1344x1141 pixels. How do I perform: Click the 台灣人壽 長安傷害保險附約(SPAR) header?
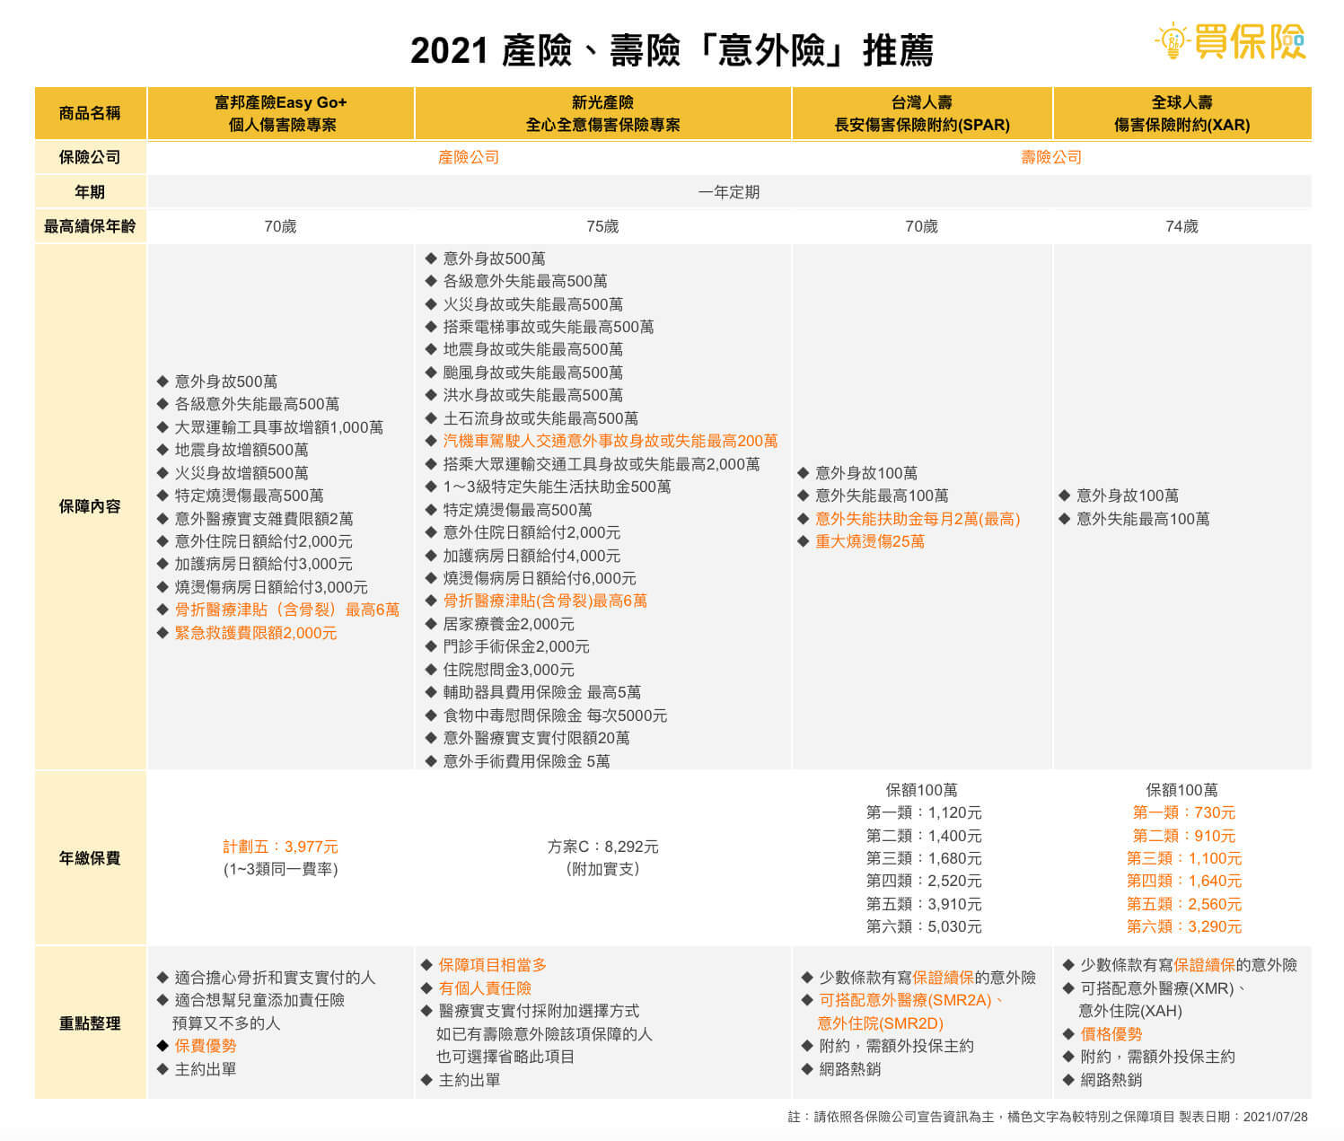pos(922,113)
